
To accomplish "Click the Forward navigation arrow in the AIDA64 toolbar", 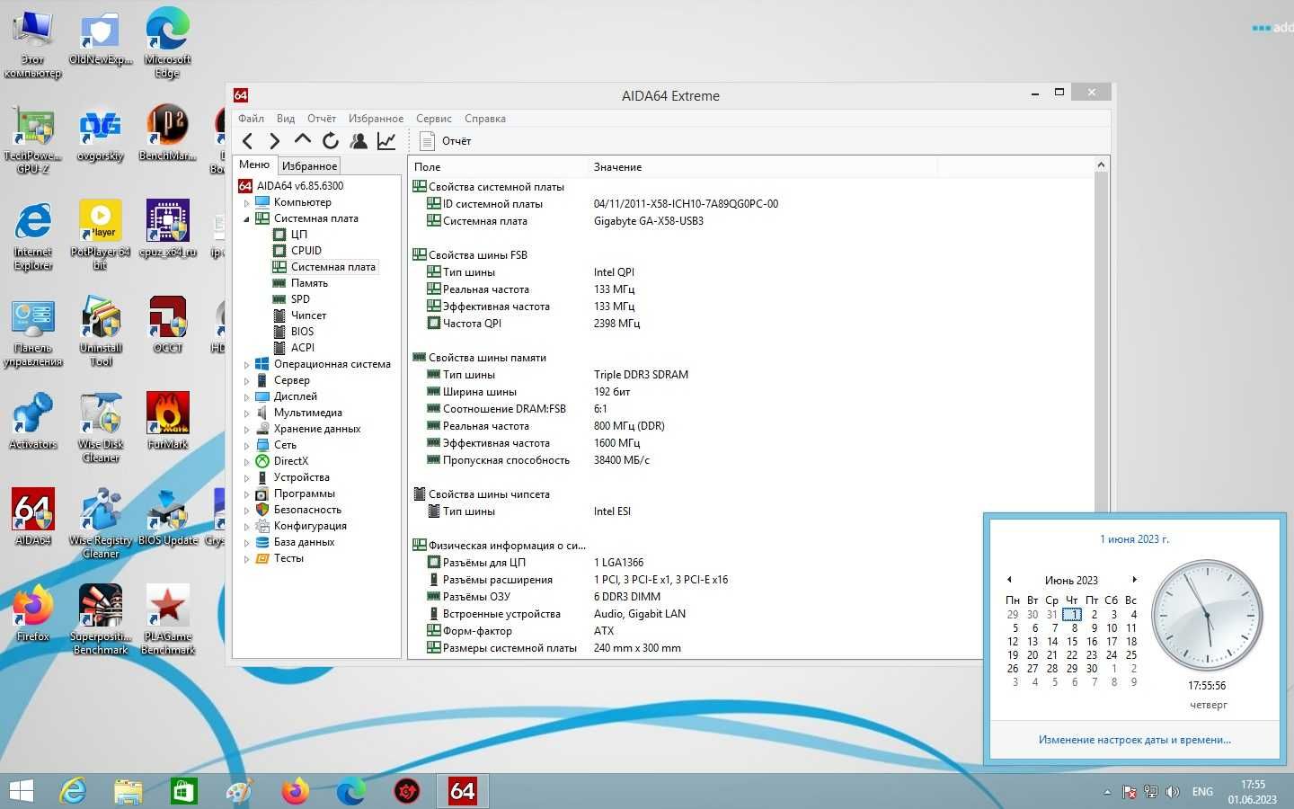I will pyautogui.click(x=274, y=141).
